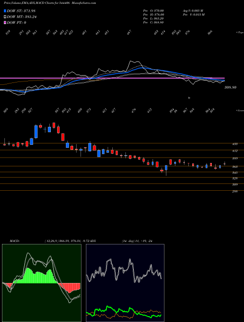Image resolution: width=244 pixels, height=322 pixels.
Task: Click the chart title mentioning MunafaSutra.com
Action: tap(50, 3)
